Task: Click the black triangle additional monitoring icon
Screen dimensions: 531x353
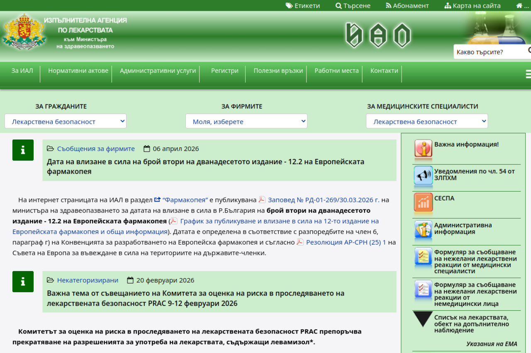Action: [423, 319]
